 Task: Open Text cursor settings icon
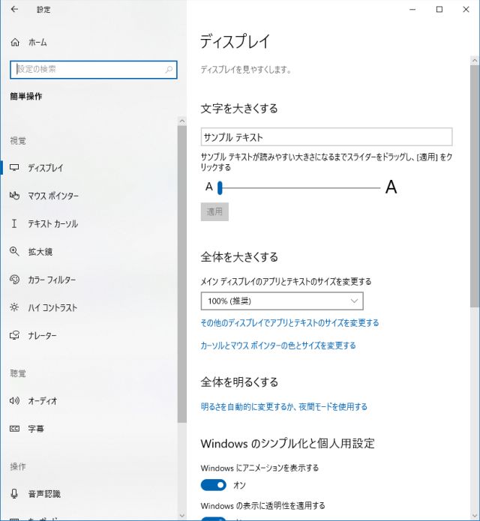pyautogui.click(x=14, y=223)
